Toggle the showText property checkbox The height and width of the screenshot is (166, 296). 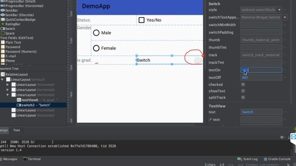pyautogui.click(x=243, y=91)
